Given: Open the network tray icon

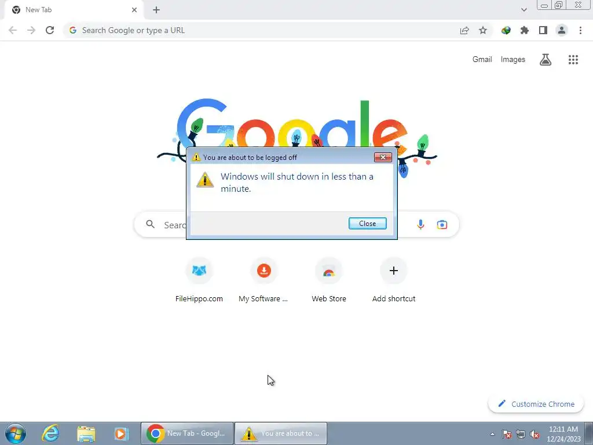Looking at the screenshot, I should (521, 434).
